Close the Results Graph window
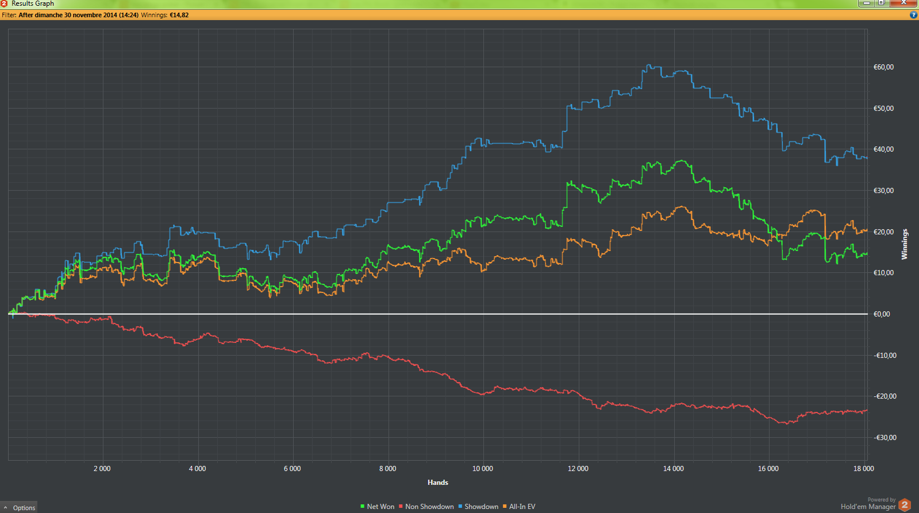Image resolution: width=919 pixels, height=513 pixels. tap(903, 3)
